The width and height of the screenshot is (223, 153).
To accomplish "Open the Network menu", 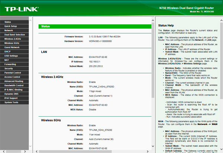I will point(9,30).
